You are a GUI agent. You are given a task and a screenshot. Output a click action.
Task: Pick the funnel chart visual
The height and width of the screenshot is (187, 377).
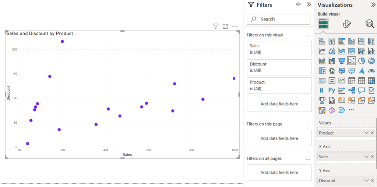click(x=342, y=61)
